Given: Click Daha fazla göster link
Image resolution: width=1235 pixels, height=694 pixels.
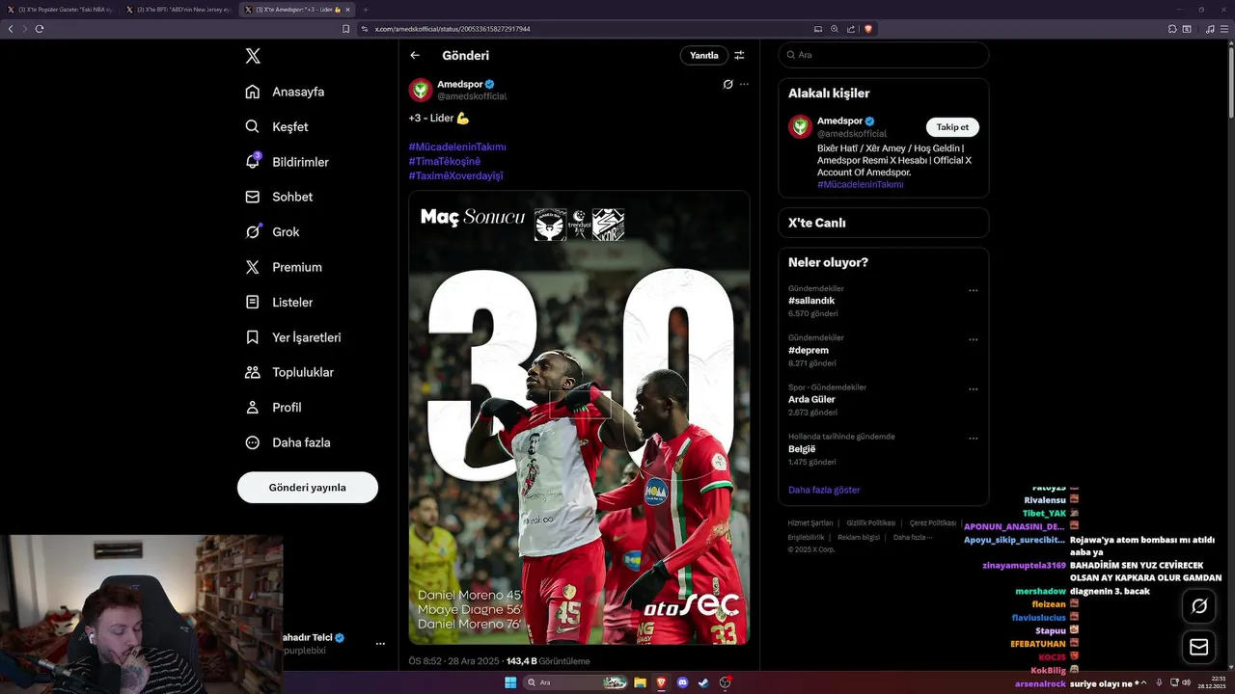Looking at the screenshot, I should (x=824, y=490).
